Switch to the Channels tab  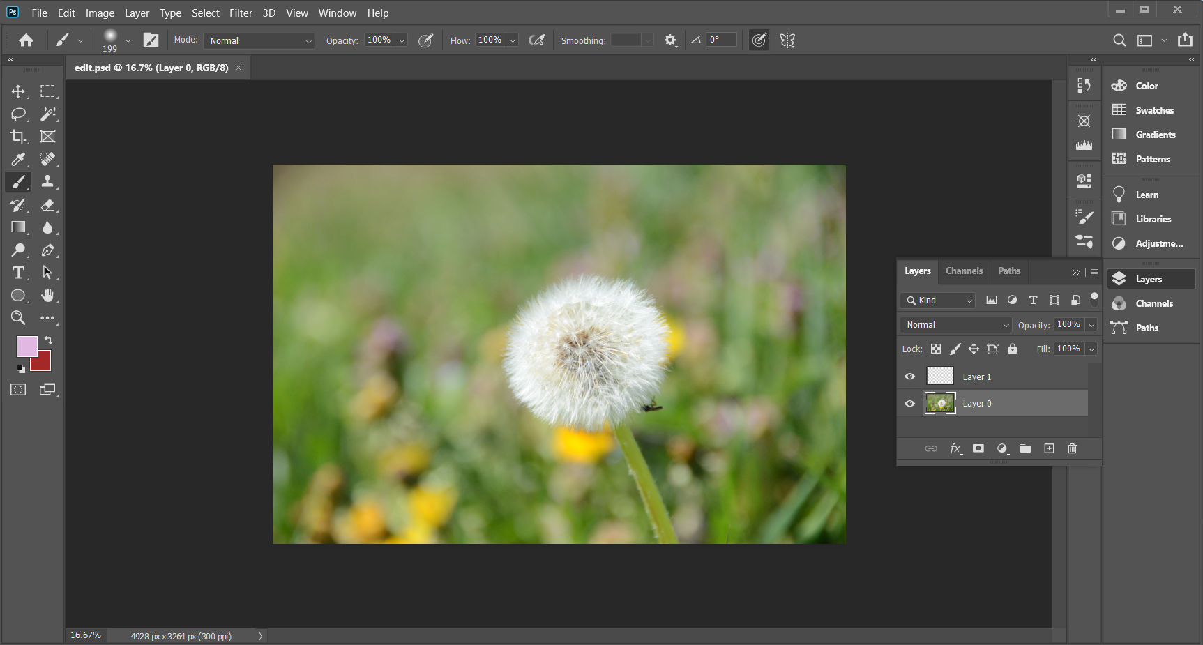(x=964, y=271)
